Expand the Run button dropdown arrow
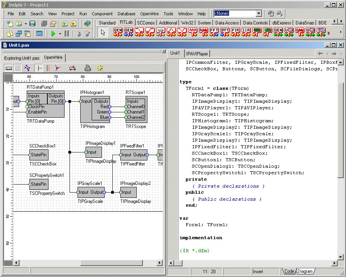This screenshot has height=277, width=346. 60,34
